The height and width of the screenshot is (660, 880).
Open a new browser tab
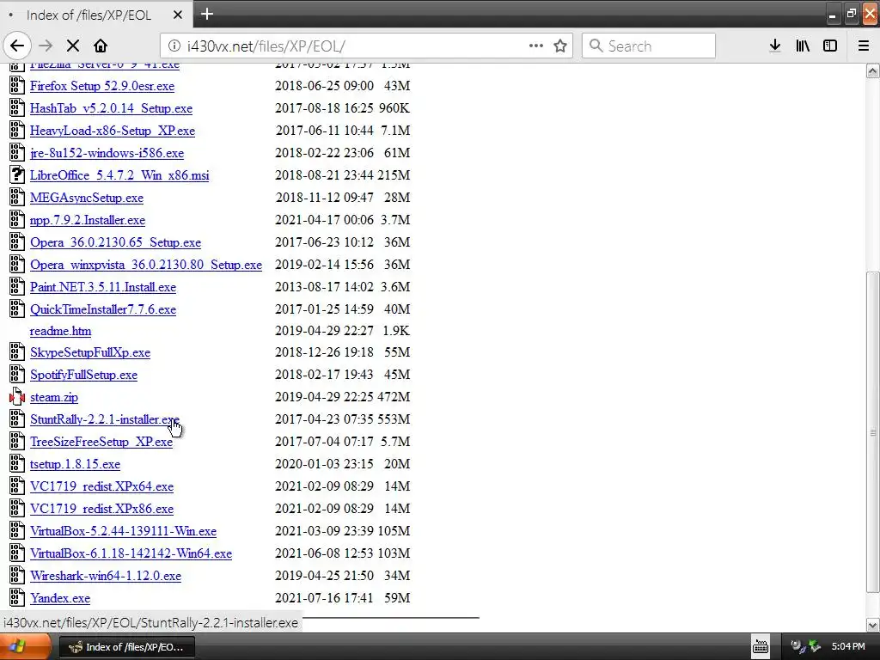pos(207,14)
